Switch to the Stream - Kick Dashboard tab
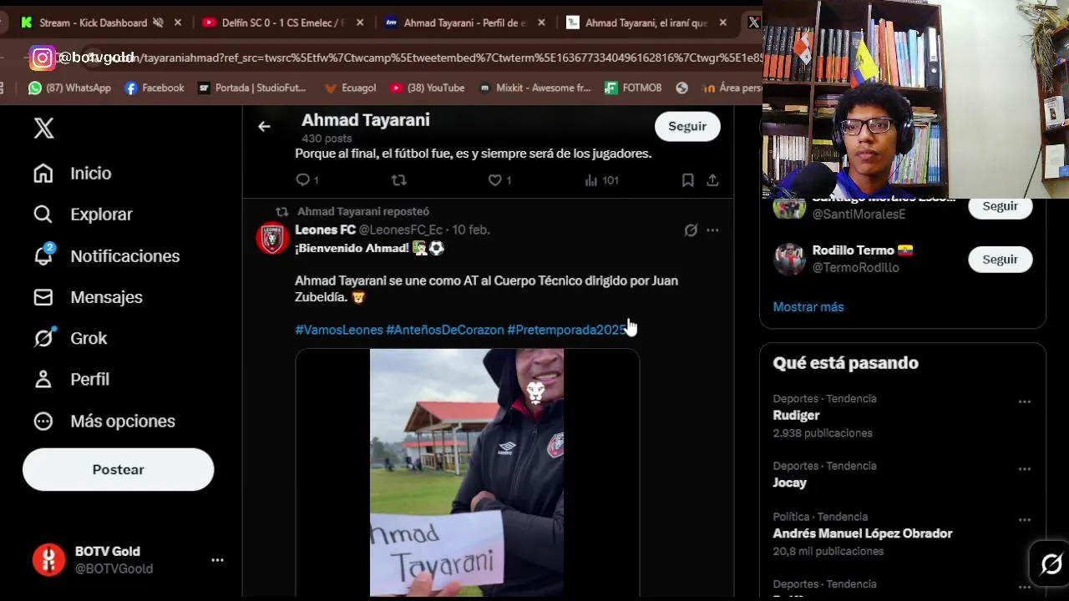Image resolution: width=1069 pixels, height=601 pixels. point(93,23)
